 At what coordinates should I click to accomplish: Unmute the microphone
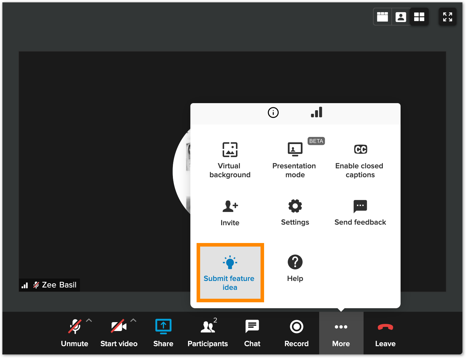click(75, 333)
